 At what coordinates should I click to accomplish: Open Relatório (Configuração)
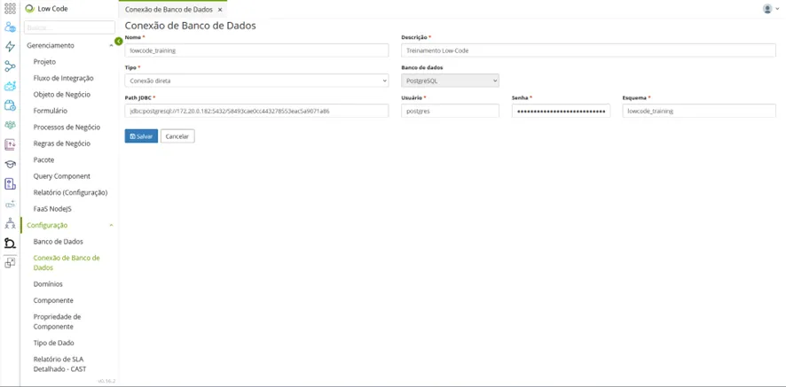[x=70, y=192]
